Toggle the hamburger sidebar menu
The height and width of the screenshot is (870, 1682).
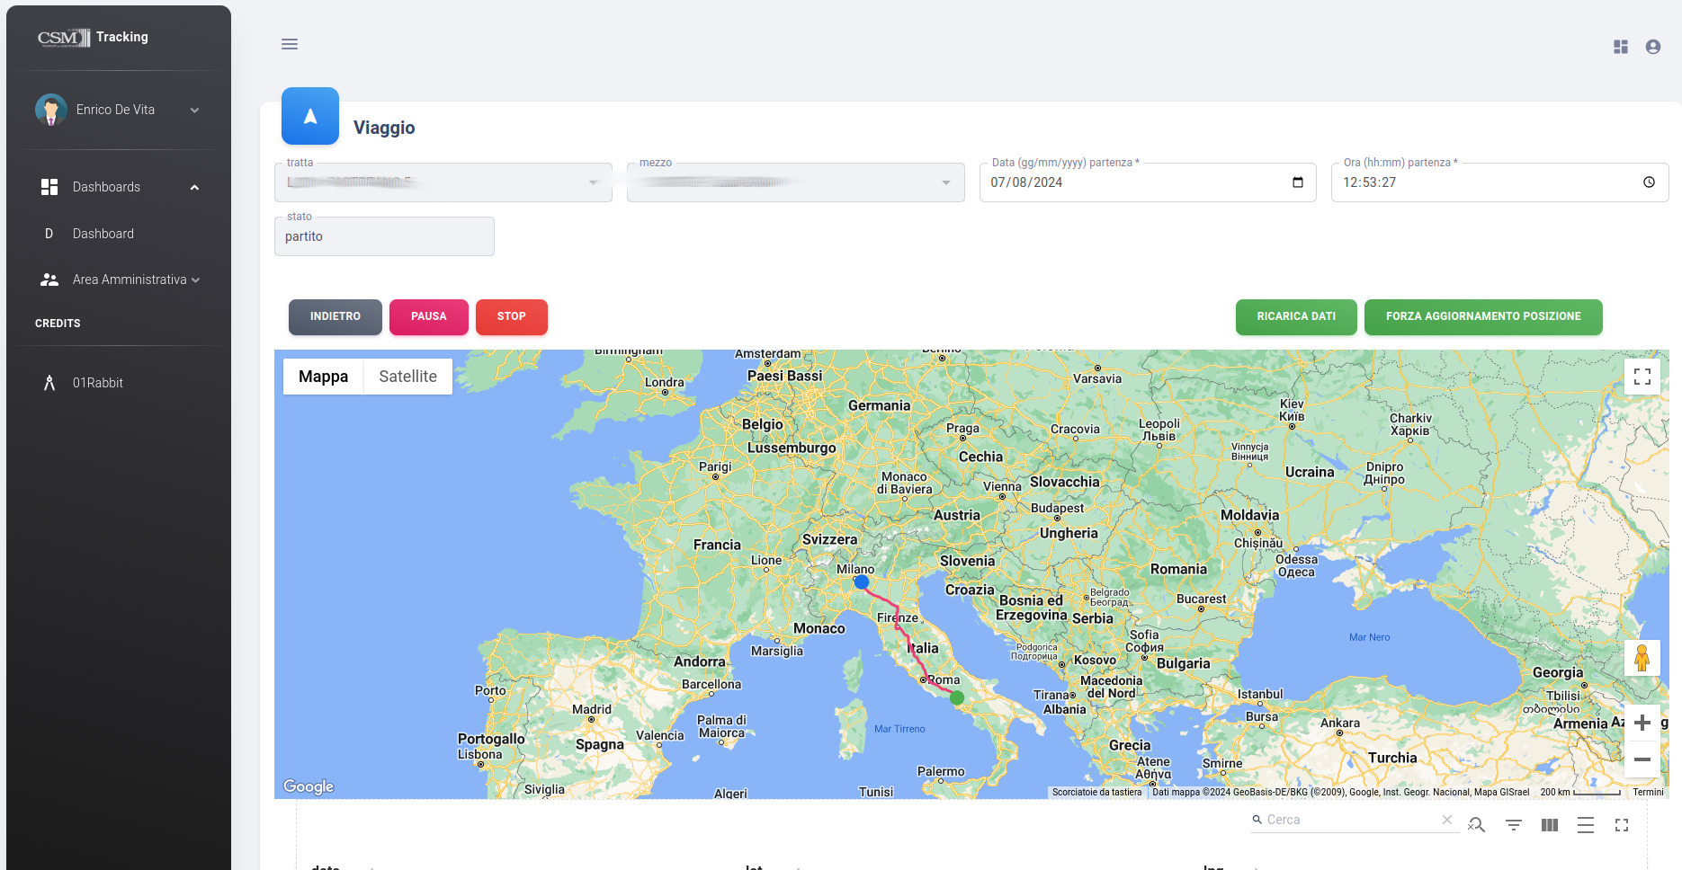click(290, 44)
